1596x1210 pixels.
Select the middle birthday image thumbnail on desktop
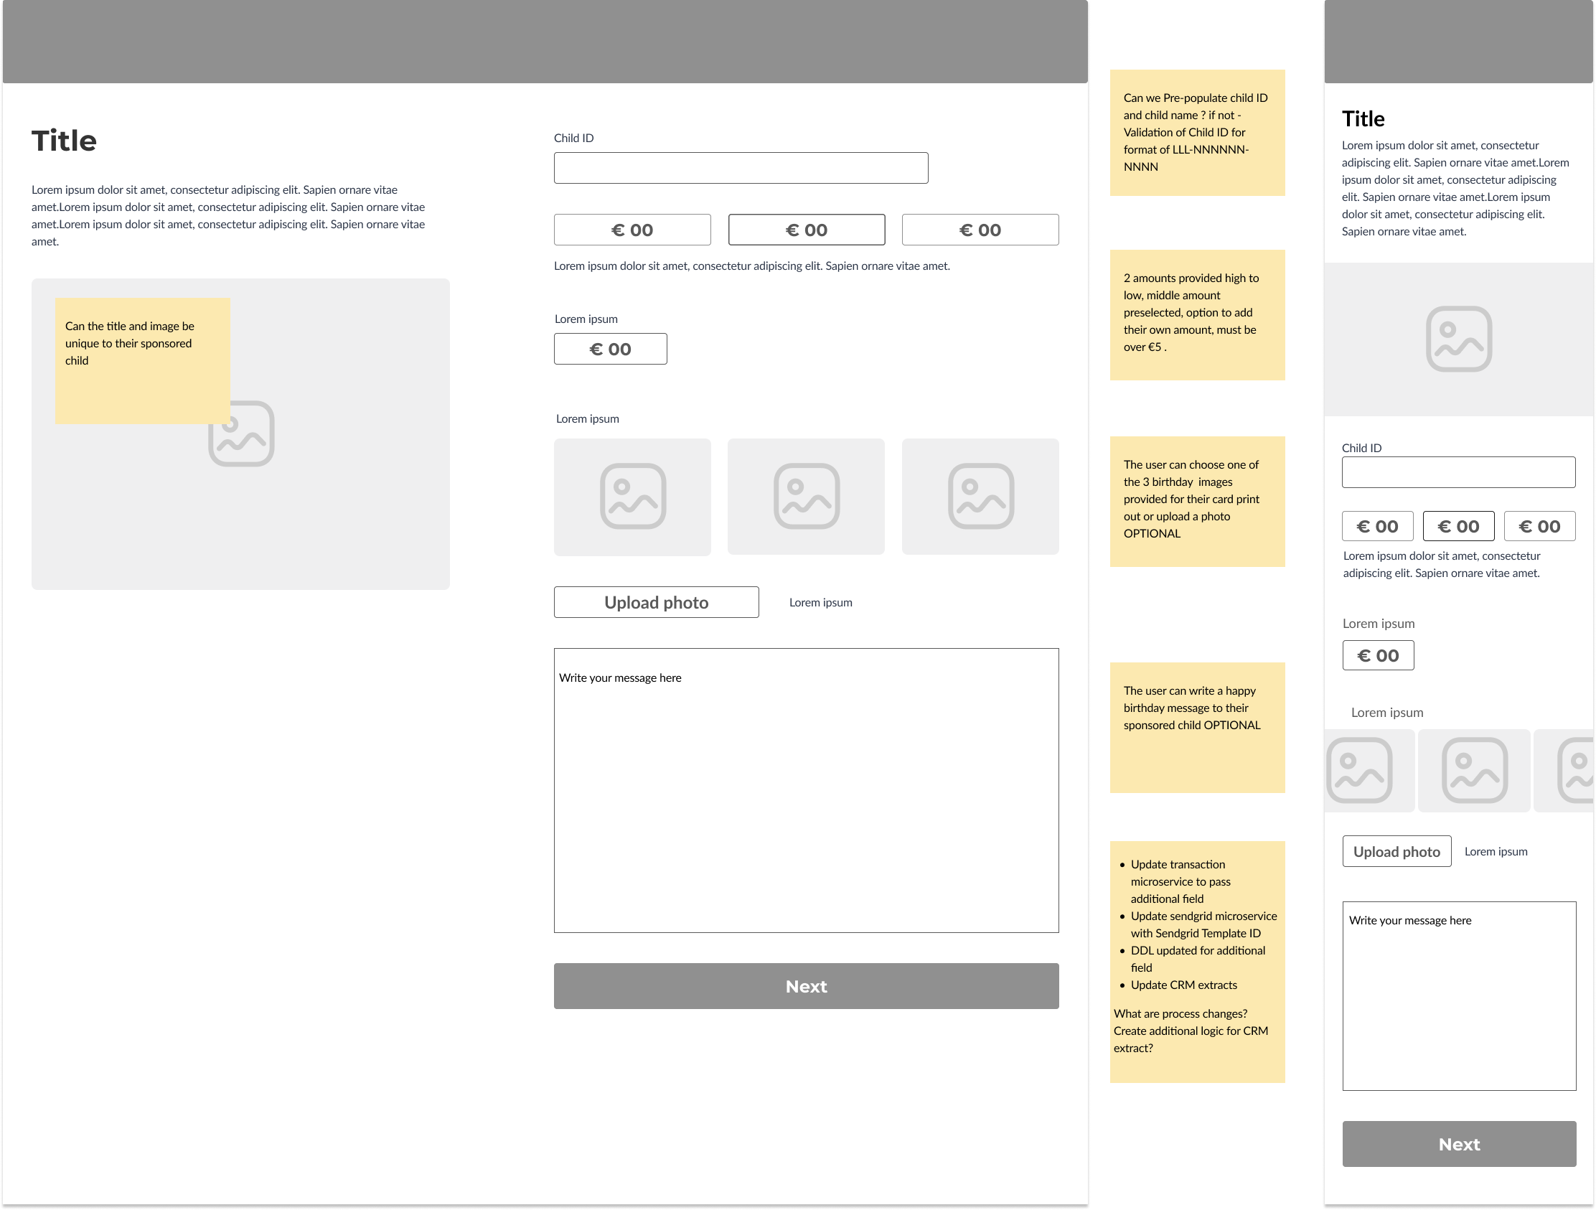point(806,497)
